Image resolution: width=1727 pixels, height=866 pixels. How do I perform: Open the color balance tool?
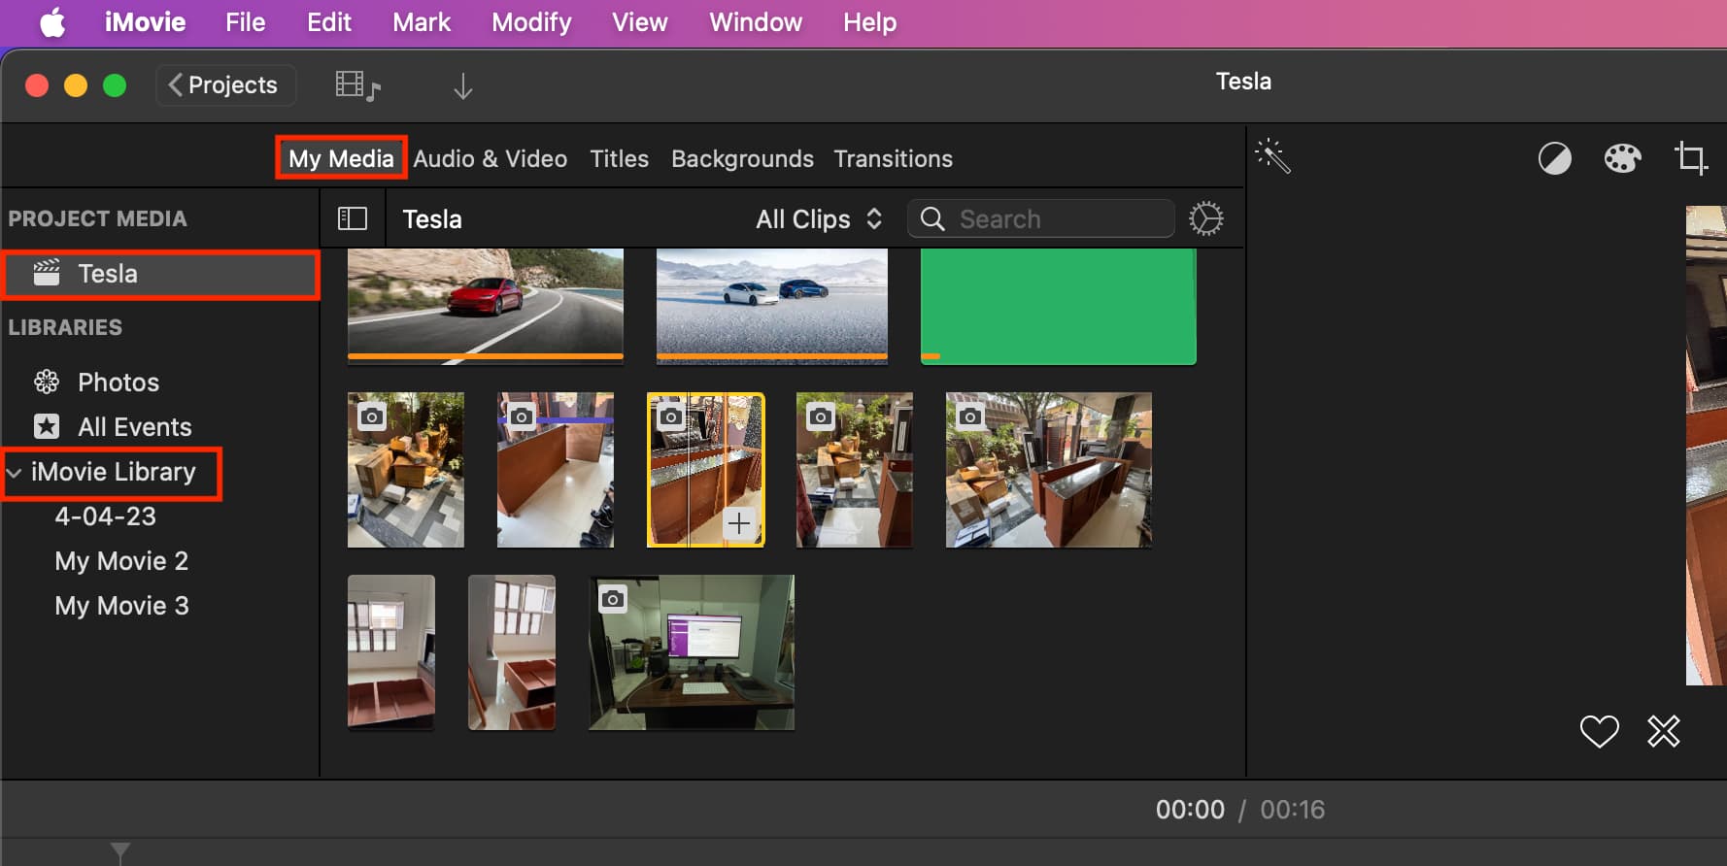(1554, 158)
